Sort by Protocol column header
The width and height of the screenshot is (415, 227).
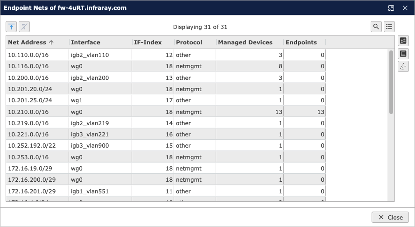click(189, 43)
